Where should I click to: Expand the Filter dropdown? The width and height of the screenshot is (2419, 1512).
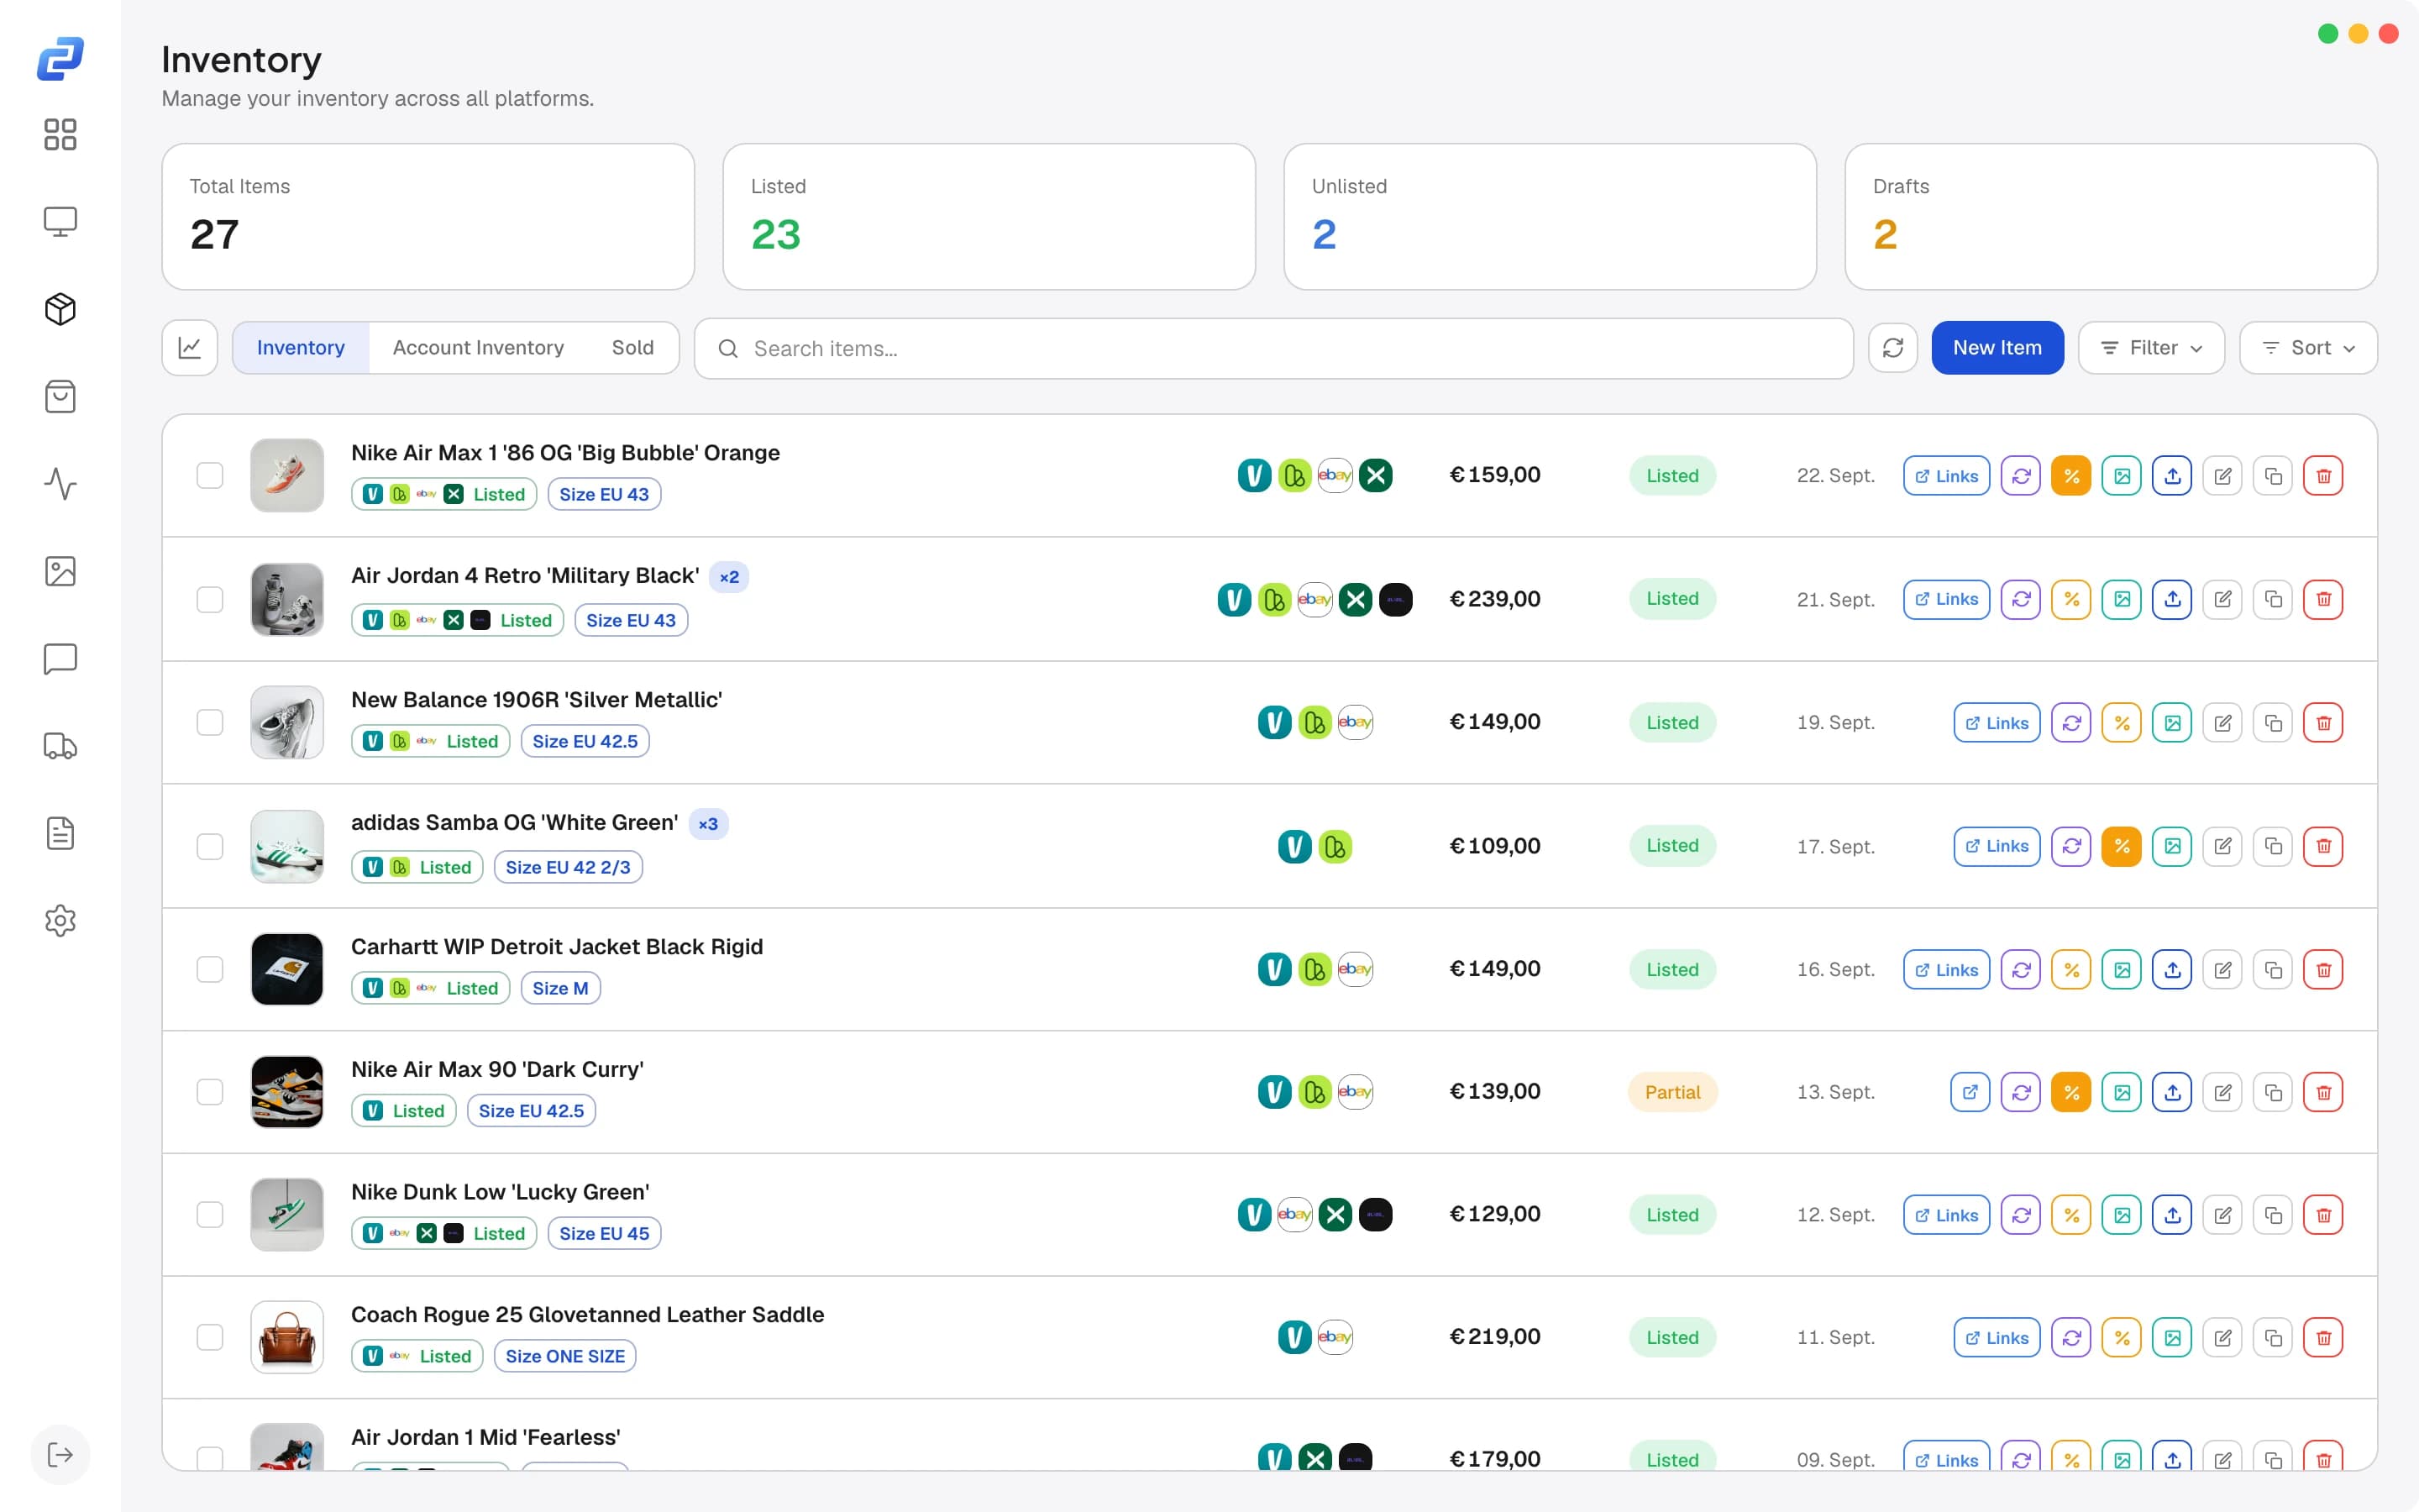click(2151, 348)
